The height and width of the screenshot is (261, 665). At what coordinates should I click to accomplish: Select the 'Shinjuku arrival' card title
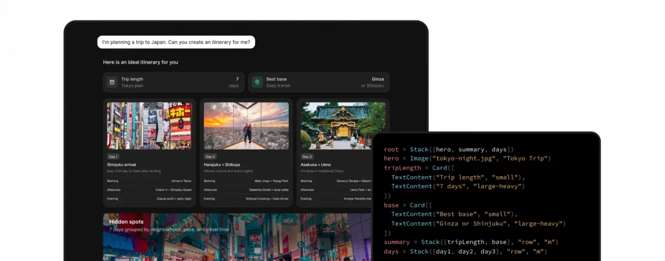click(121, 165)
